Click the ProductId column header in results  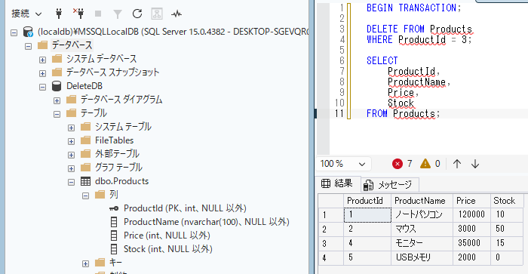(x=367, y=201)
